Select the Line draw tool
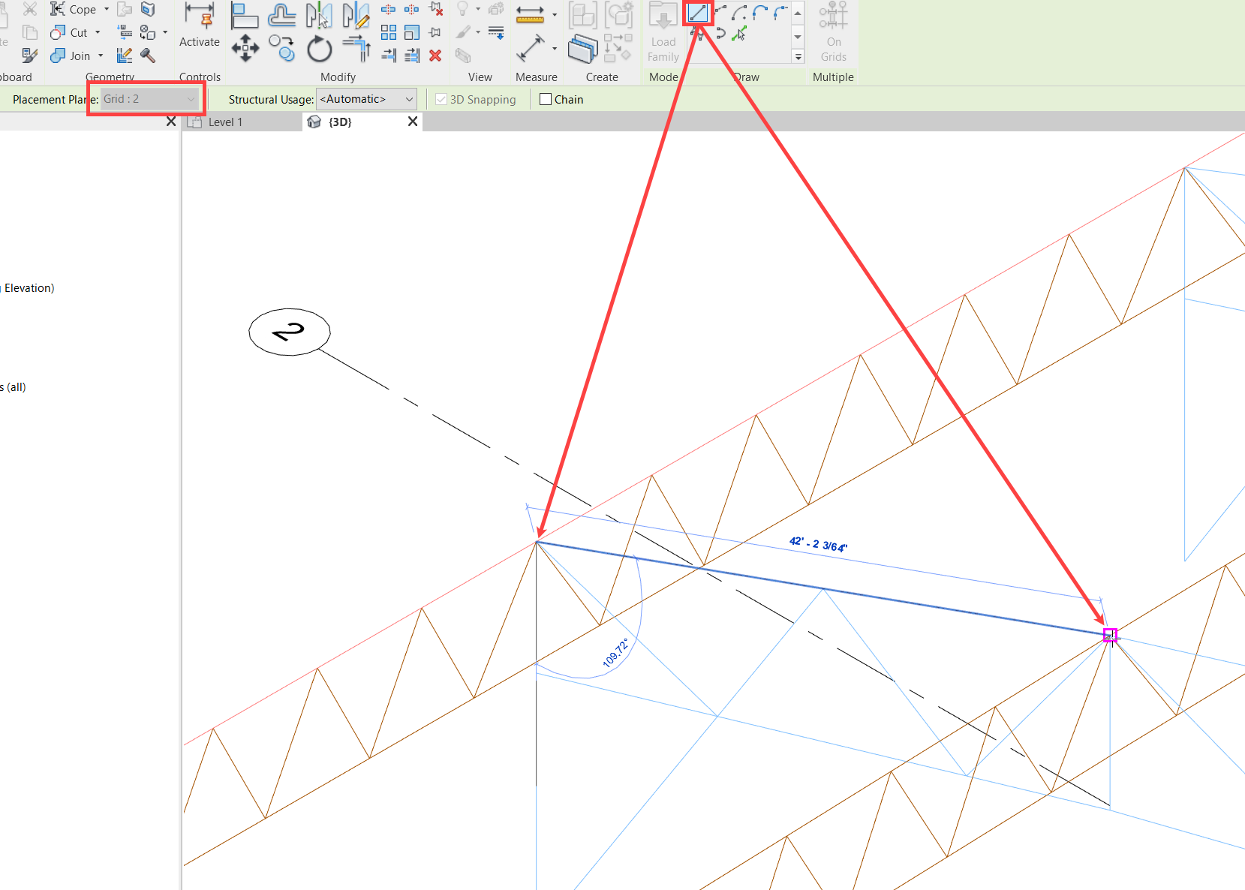 [697, 13]
